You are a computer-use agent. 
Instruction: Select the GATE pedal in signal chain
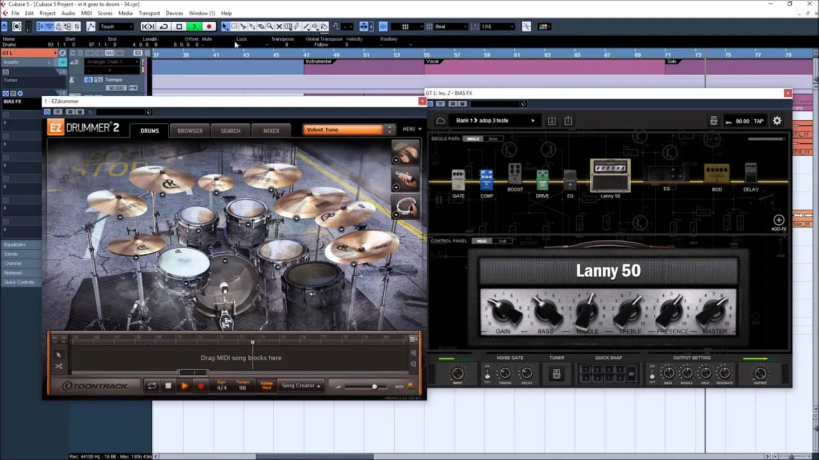pyautogui.click(x=458, y=181)
